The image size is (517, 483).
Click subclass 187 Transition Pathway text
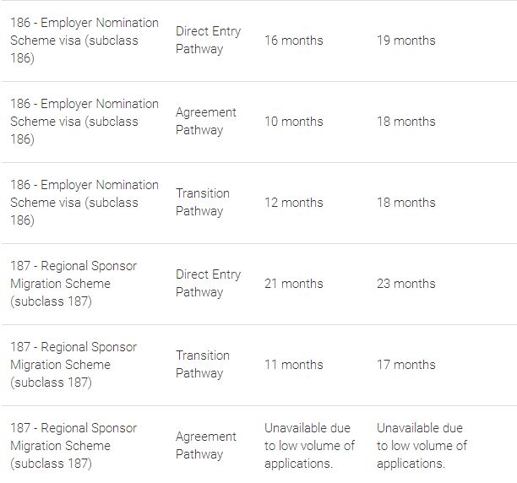pos(203,365)
